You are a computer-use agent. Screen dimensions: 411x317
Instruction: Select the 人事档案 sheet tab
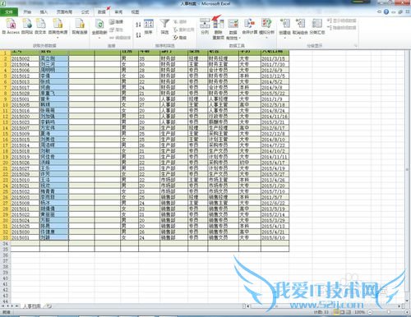32,306
